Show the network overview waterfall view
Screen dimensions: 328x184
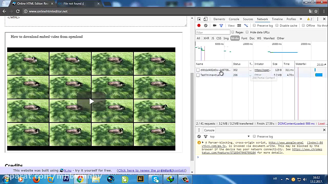pos(245,25)
